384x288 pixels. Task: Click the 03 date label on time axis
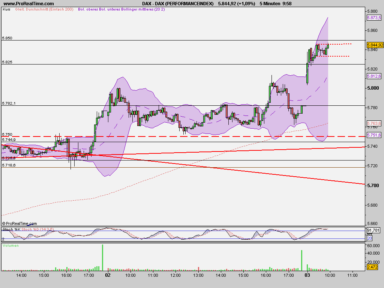tap(307, 275)
